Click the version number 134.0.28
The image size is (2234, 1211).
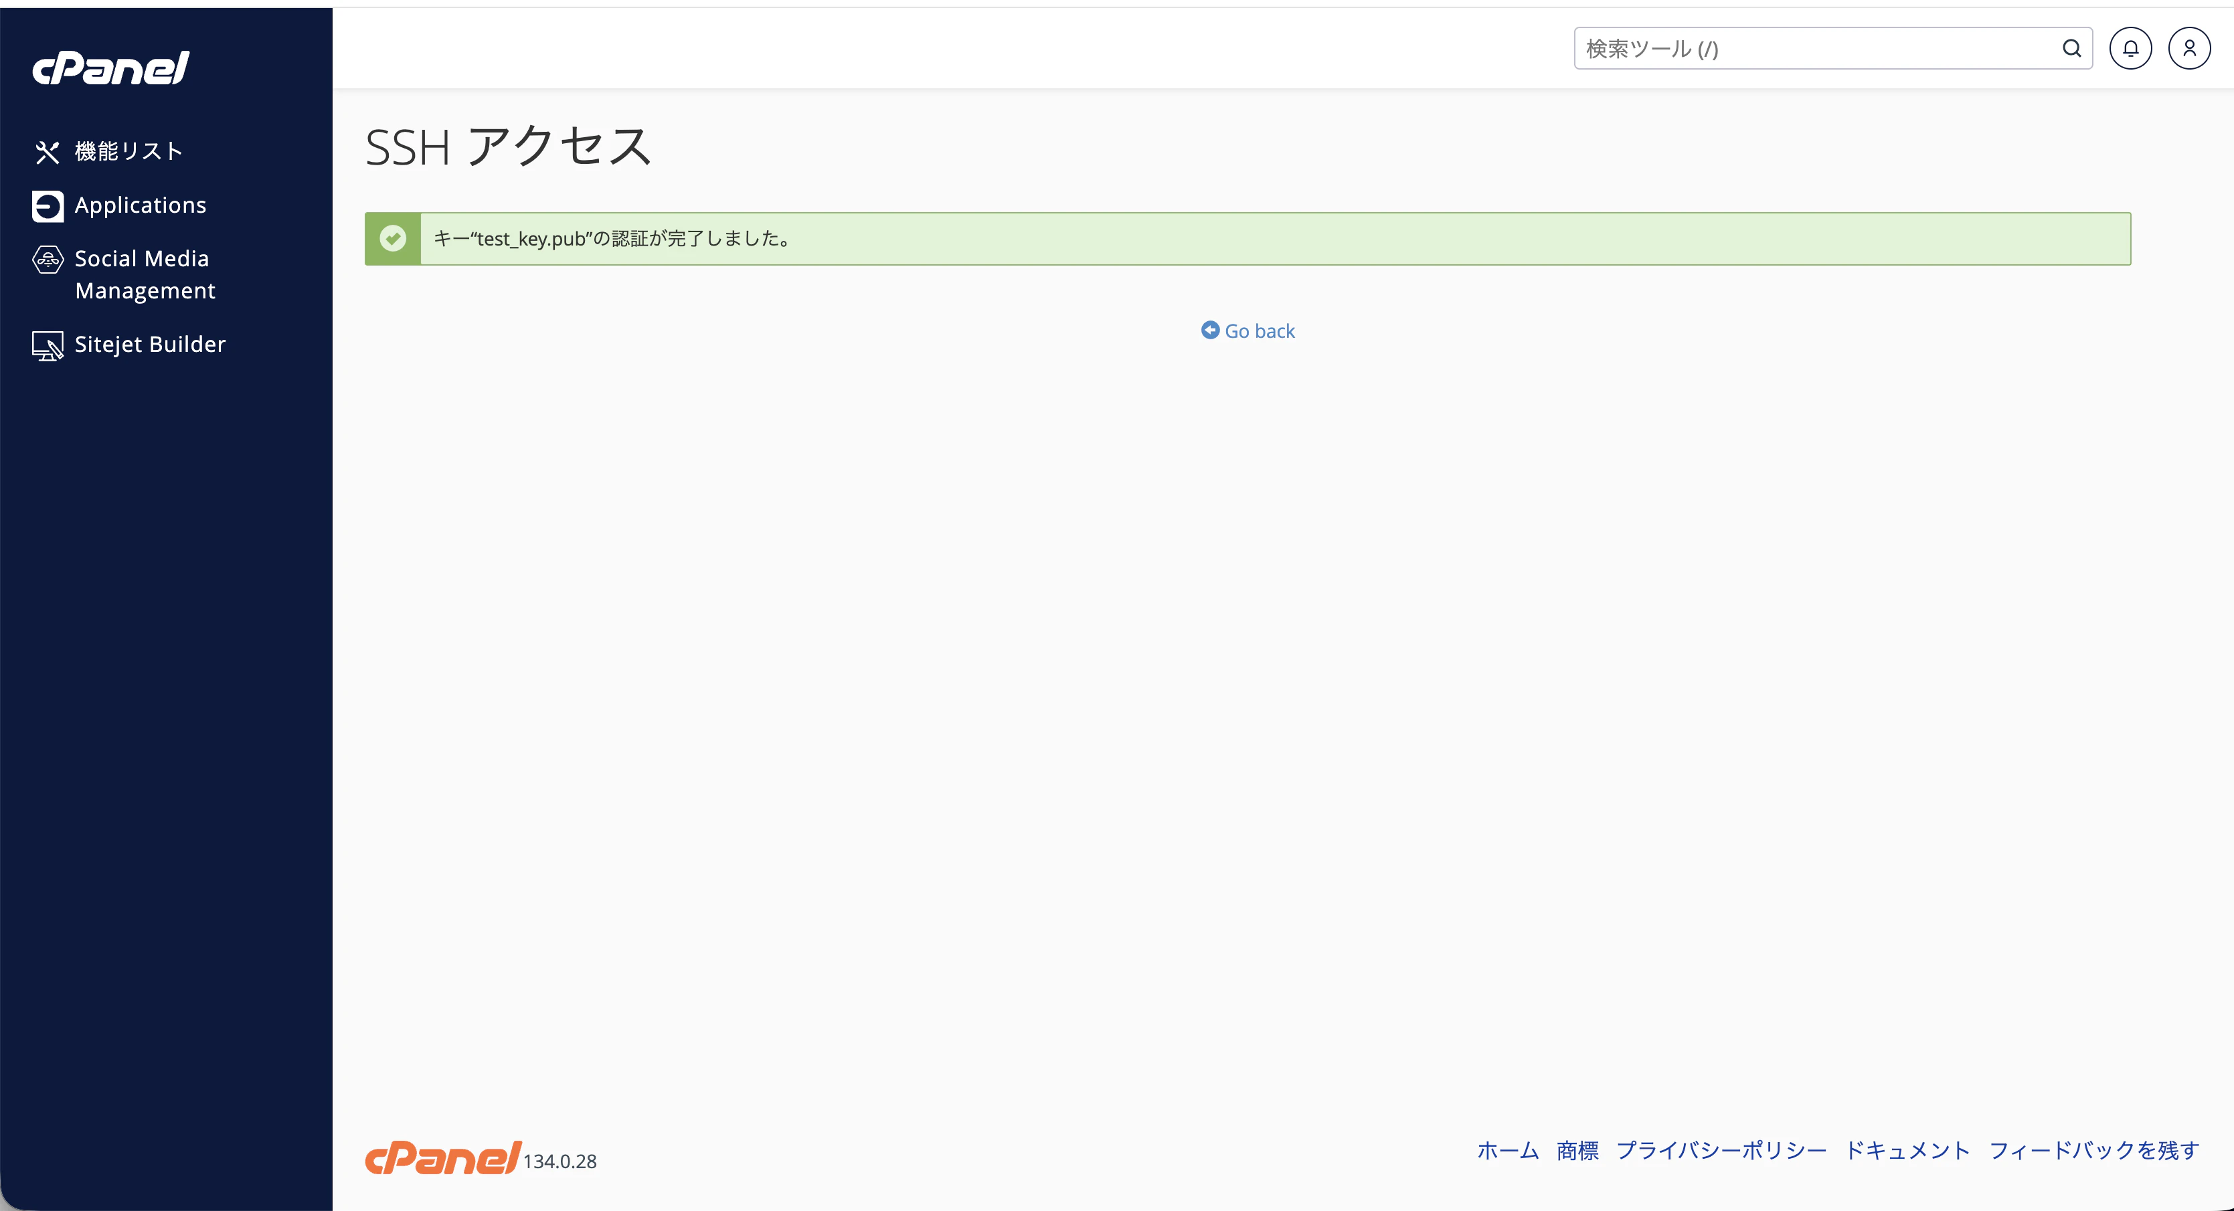pos(560,1161)
